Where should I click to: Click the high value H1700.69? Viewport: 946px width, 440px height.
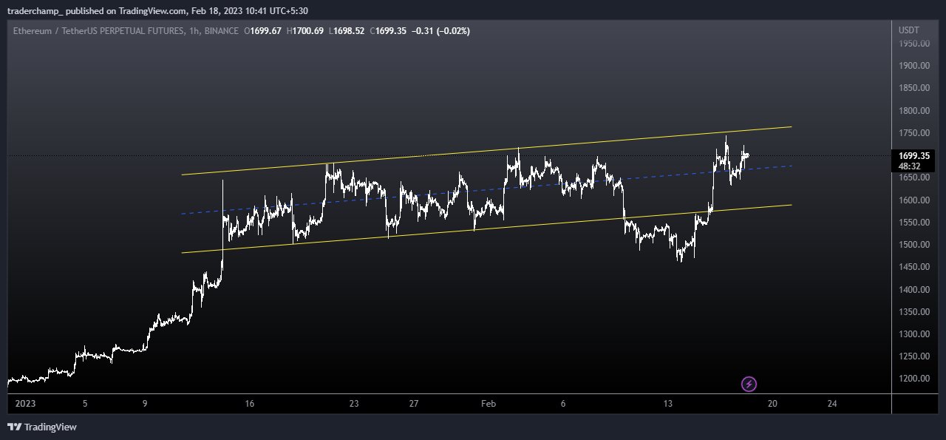(x=304, y=30)
